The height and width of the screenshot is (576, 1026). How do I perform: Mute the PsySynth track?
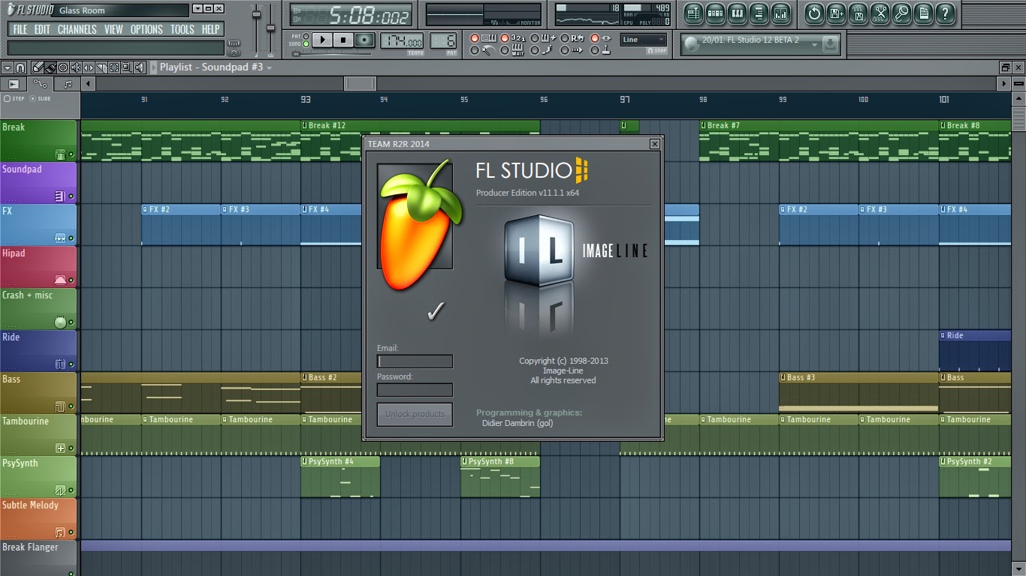pyautogui.click(x=71, y=490)
